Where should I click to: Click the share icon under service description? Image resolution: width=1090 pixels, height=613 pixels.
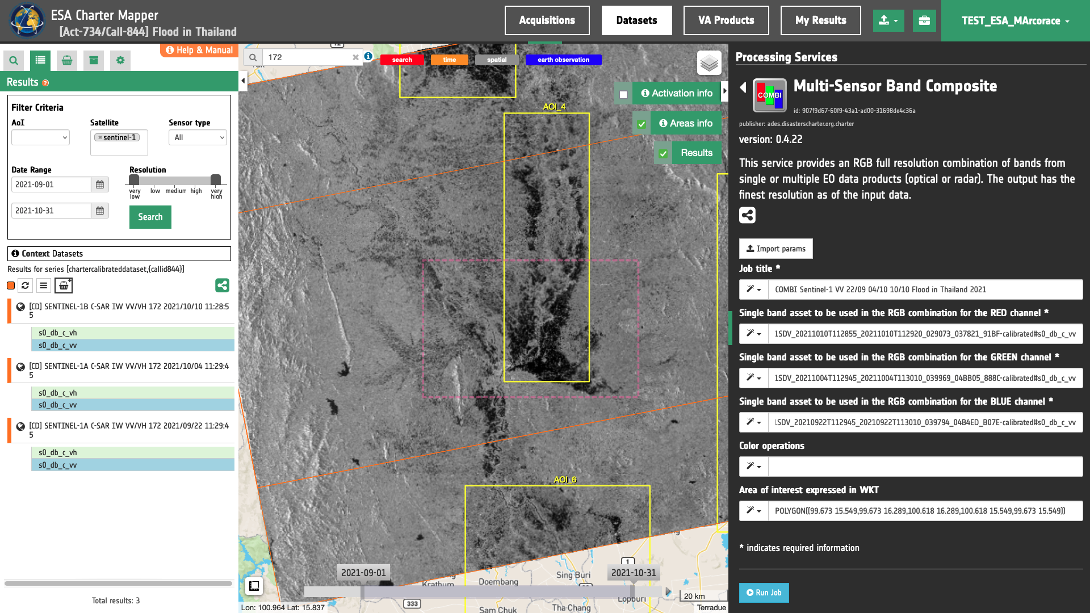(747, 215)
